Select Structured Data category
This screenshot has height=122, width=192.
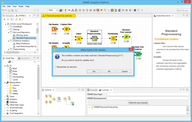coord(16,108)
